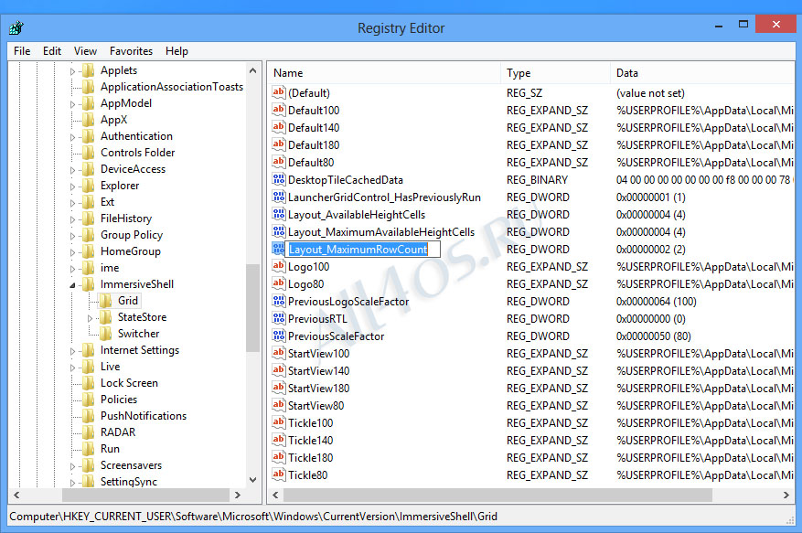The width and height of the screenshot is (802, 533).
Task: Select the StartView180 value name
Action: 318,388
